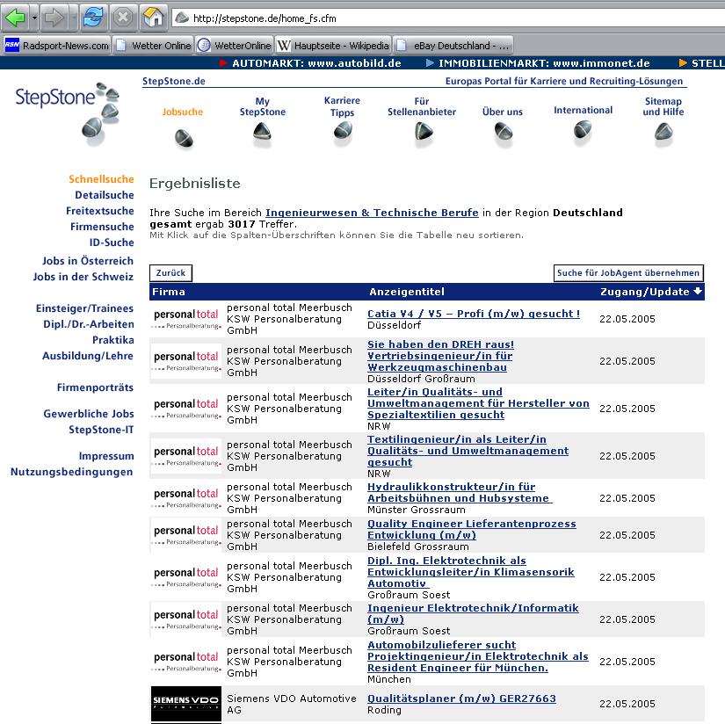Click the browser Back arrow button

coord(15,18)
